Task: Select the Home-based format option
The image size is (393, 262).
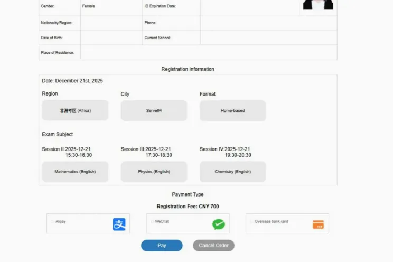Action: tap(233, 110)
